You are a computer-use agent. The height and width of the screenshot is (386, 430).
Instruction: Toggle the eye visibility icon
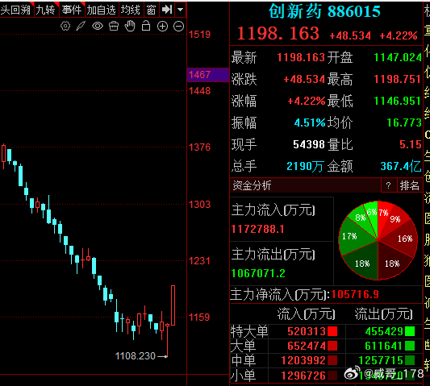coord(98,27)
